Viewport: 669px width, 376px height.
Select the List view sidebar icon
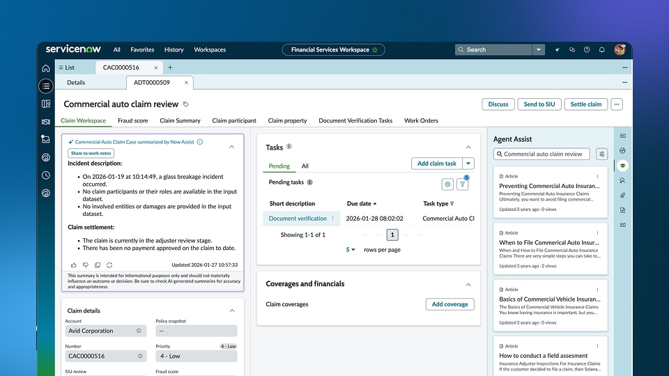coord(46,86)
